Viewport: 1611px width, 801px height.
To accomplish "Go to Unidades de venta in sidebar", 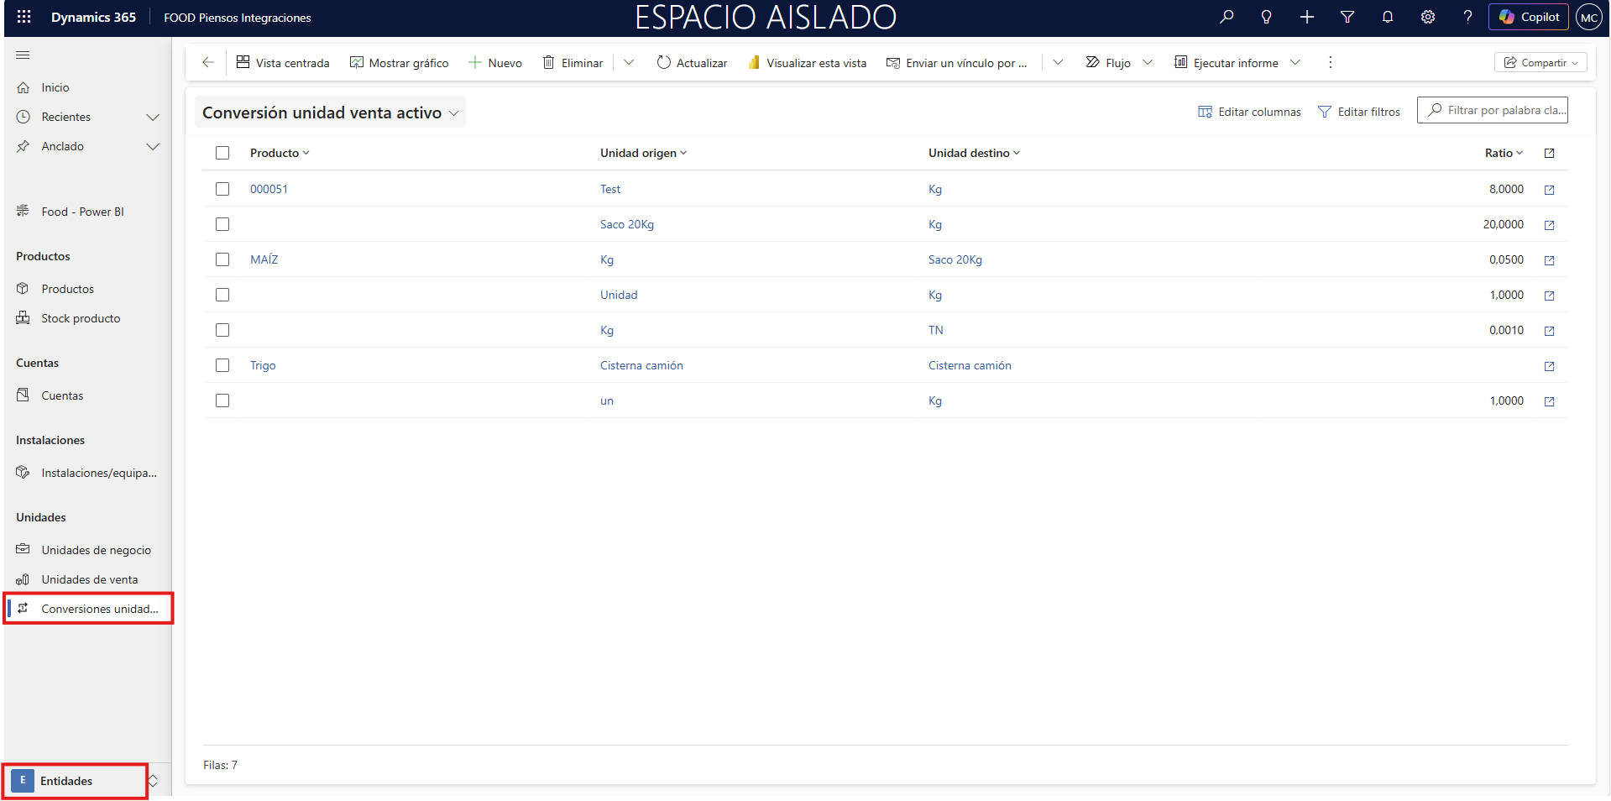I will pyautogui.click(x=89, y=579).
